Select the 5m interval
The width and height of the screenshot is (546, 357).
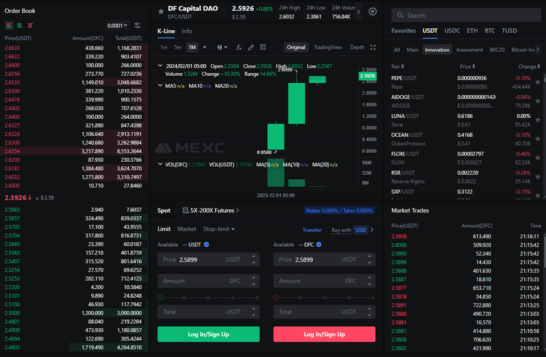click(x=177, y=48)
